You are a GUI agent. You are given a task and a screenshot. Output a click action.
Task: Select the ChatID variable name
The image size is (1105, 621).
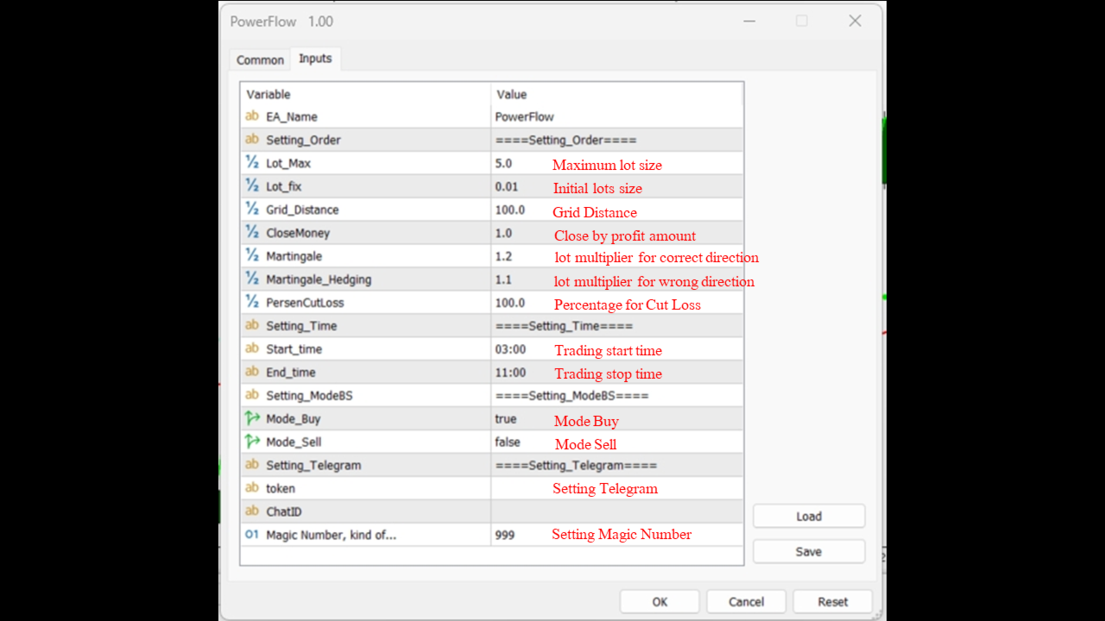283,512
